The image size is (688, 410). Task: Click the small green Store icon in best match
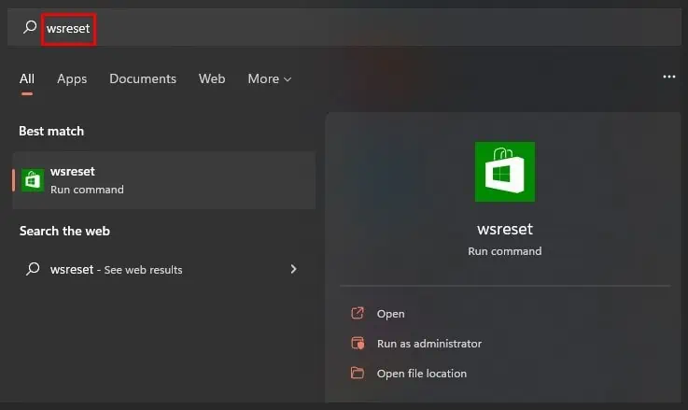pyautogui.click(x=33, y=180)
